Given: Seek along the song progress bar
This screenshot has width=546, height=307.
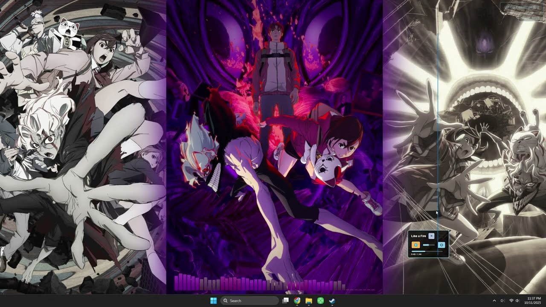Looking at the screenshot, I should (428, 251).
